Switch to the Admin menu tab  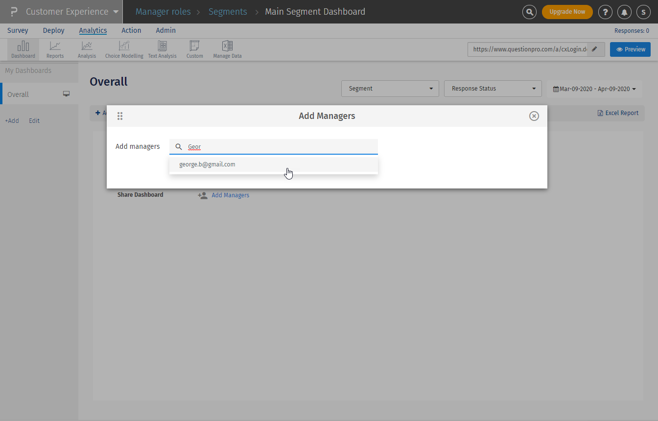[165, 30]
